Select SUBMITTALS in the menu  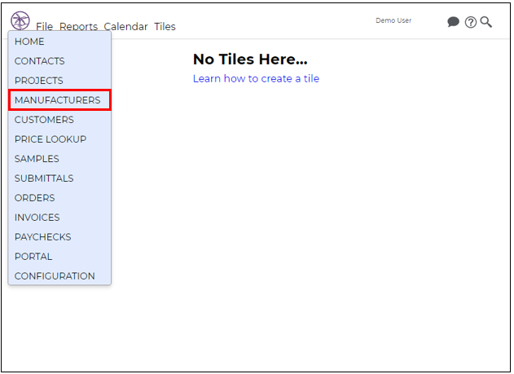tap(59, 178)
